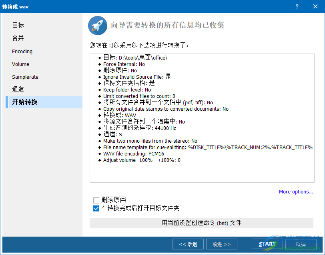Click 将所有文件合并到一个文档中 (pdf, tiff) line
Image resolution: width=325 pixels, height=255 pixels.
(158, 102)
